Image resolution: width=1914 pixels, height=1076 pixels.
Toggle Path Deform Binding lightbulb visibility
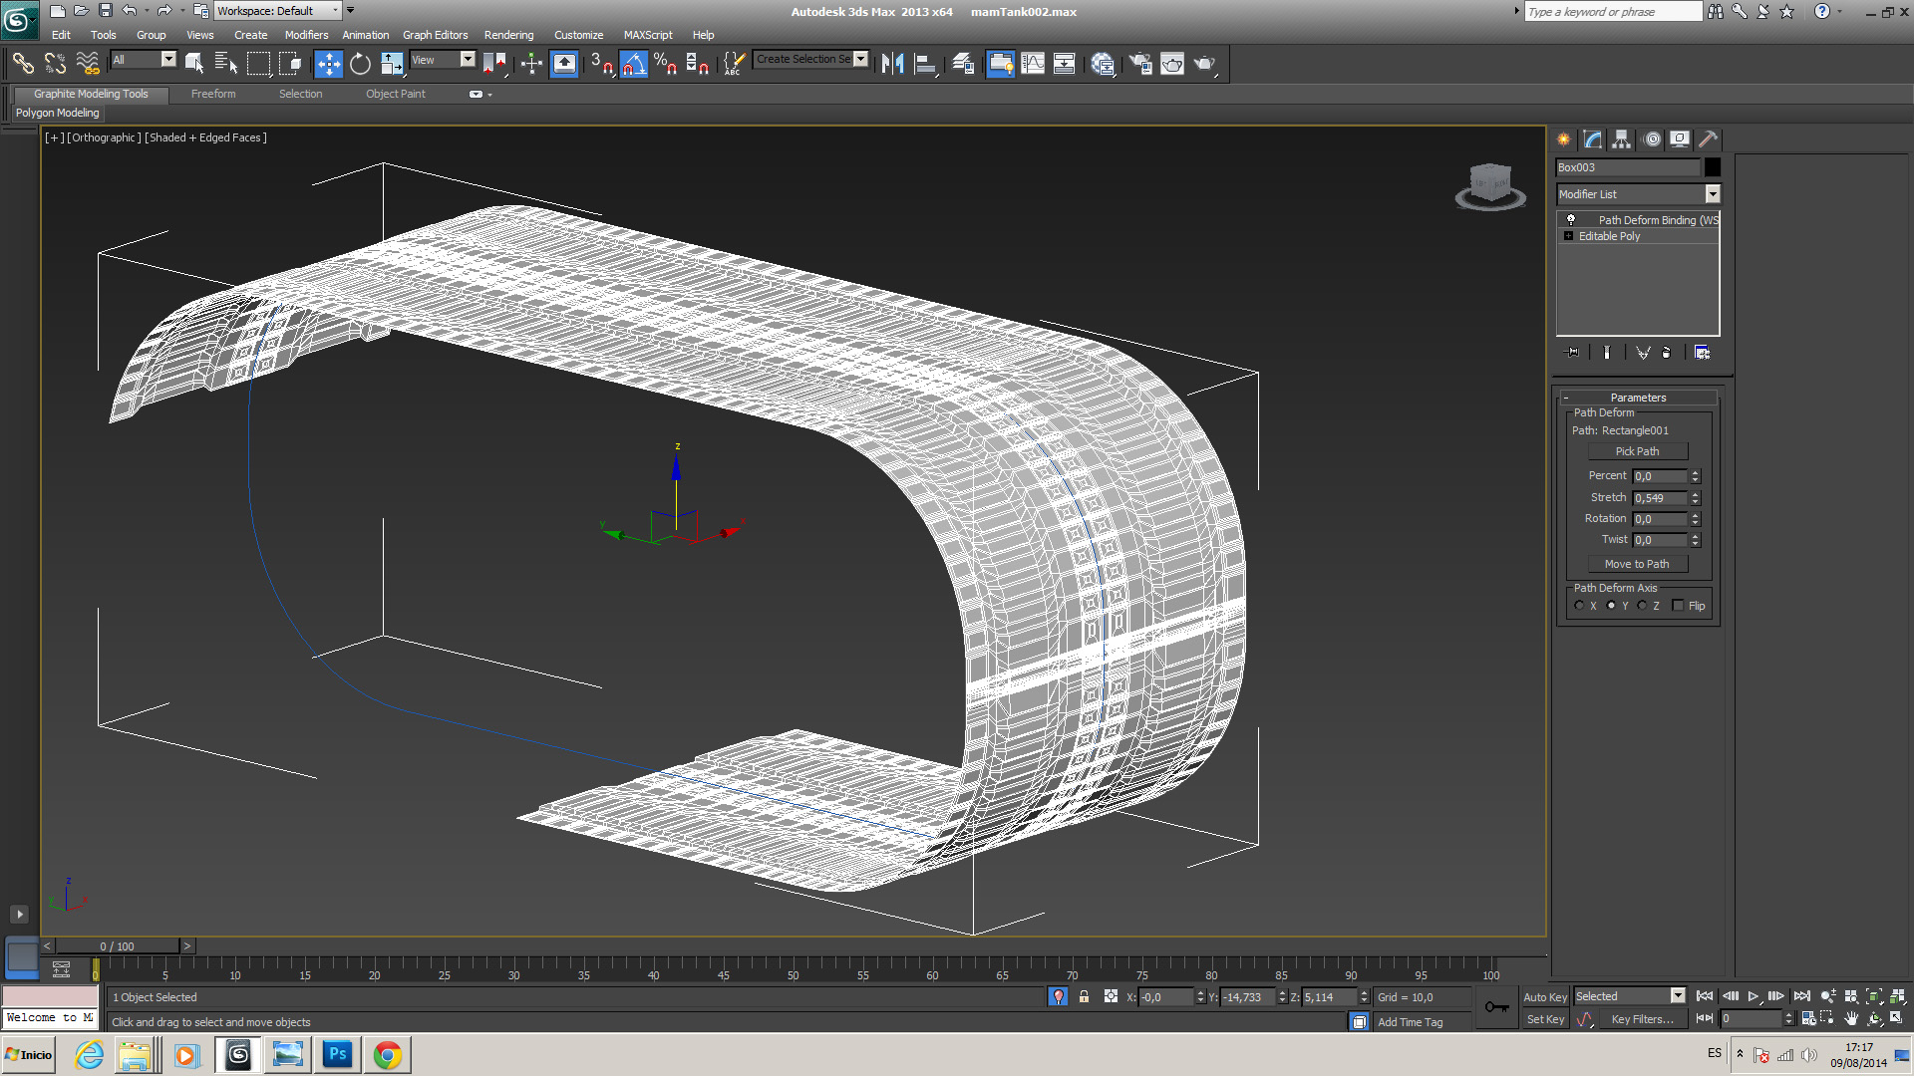(1571, 220)
